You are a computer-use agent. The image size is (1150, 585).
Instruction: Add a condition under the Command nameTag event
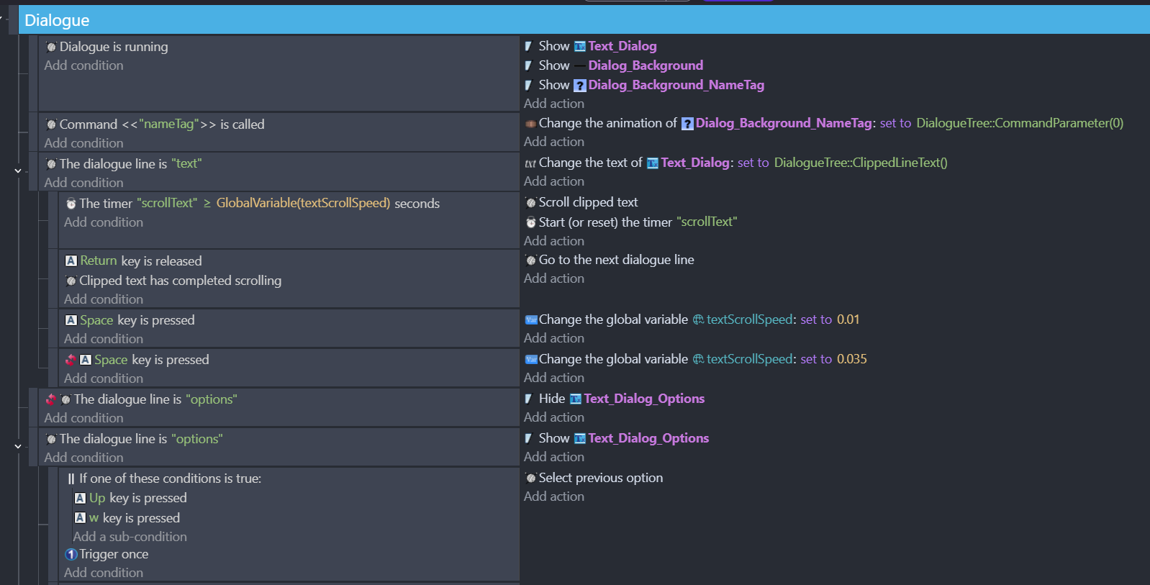pyautogui.click(x=83, y=143)
